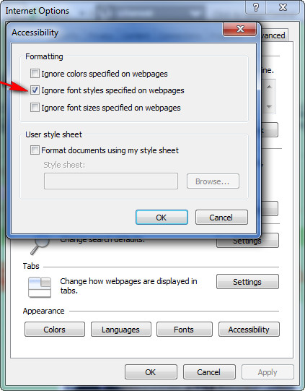Click the home page box down arrow

[269, 107]
